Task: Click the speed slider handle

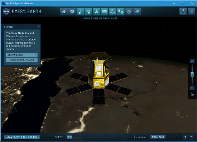Action: coord(69,137)
